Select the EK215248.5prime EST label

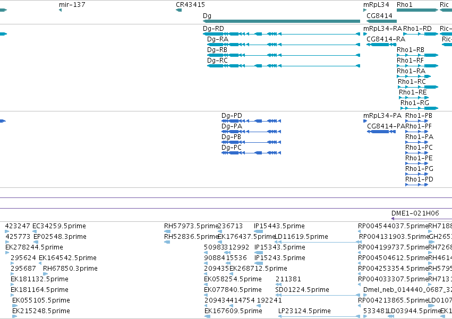41,312
